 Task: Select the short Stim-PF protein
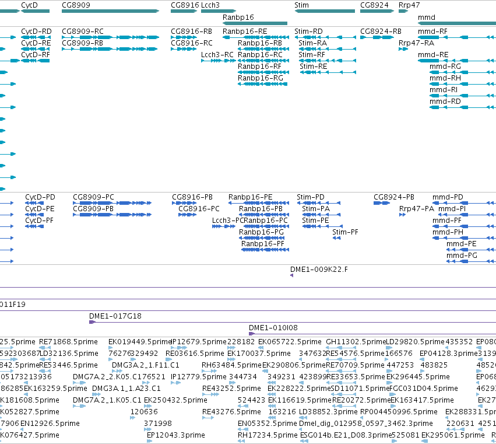click(x=336, y=238)
